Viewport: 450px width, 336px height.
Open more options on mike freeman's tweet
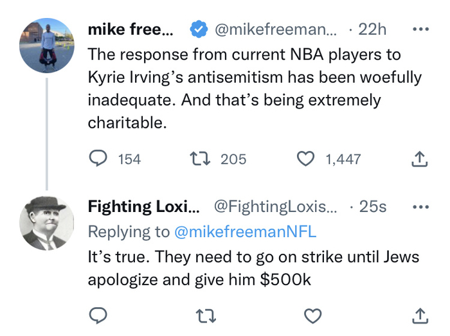pyautogui.click(x=419, y=30)
